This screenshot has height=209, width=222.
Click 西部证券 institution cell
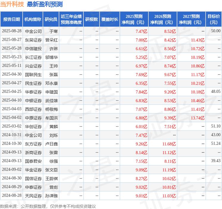tap(33, 109)
